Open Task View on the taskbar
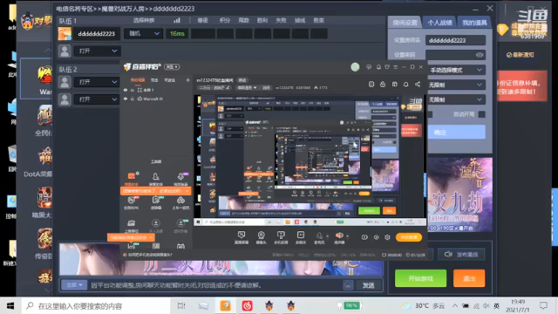This screenshot has height=314, width=558. [181, 305]
